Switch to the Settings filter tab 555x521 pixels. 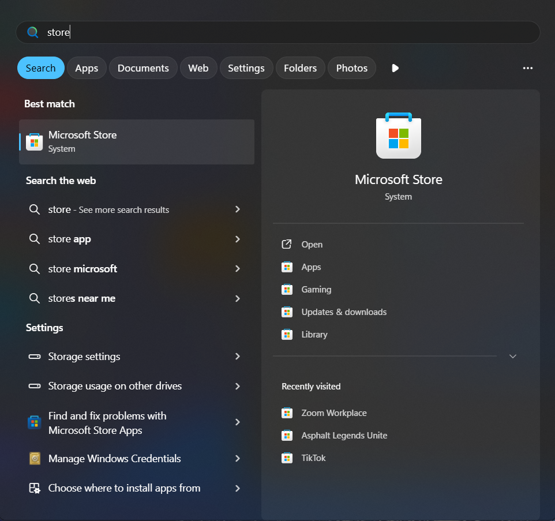coord(246,68)
